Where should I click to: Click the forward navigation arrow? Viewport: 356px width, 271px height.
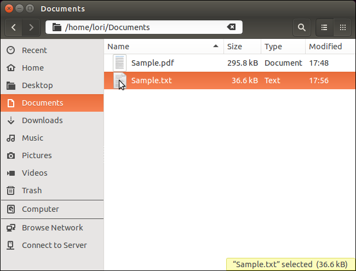[x=31, y=27]
